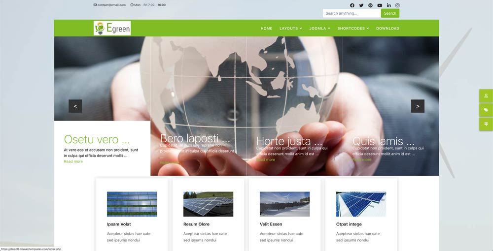
Task: Click the Egreen logo
Action: pos(112,28)
